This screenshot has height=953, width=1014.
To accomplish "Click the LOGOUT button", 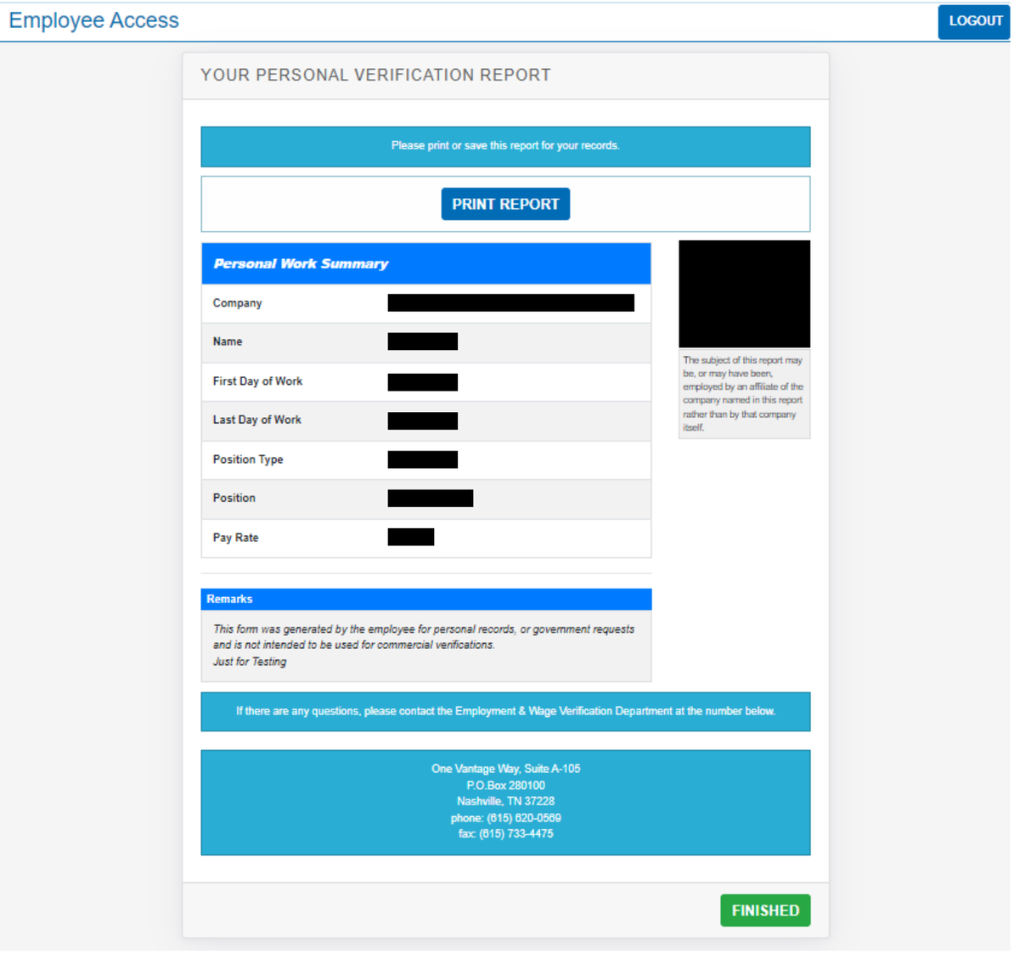I will 975,21.
